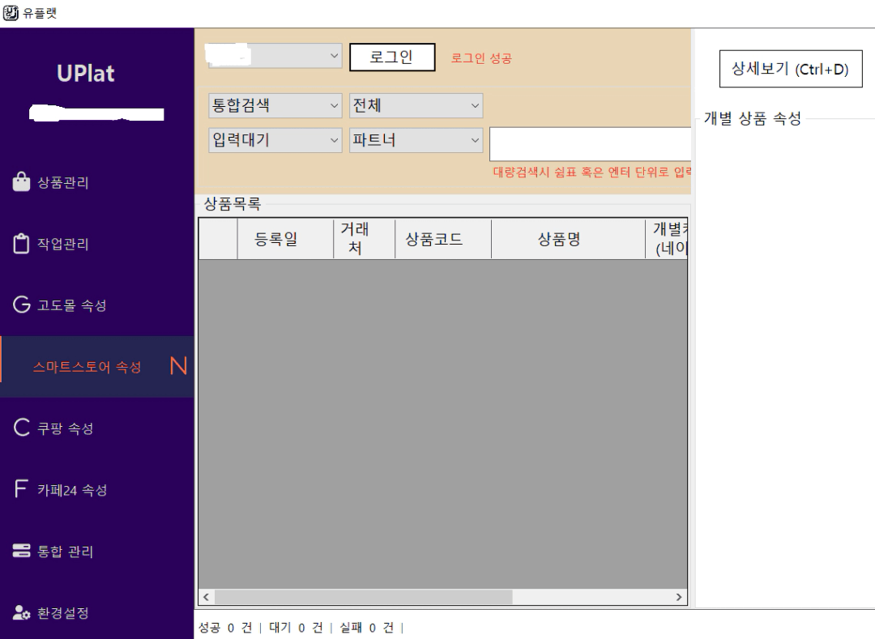Click the orange N icon for 스마트스토어
875x639 pixels.
pyautogui.click(x=178, y=366)
